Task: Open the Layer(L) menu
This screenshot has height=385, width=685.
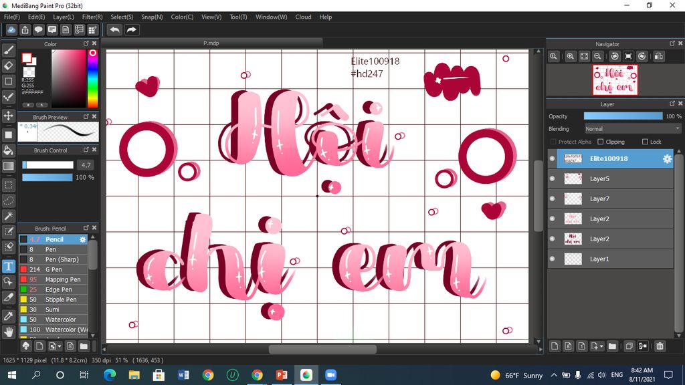Action: point(64,17)
